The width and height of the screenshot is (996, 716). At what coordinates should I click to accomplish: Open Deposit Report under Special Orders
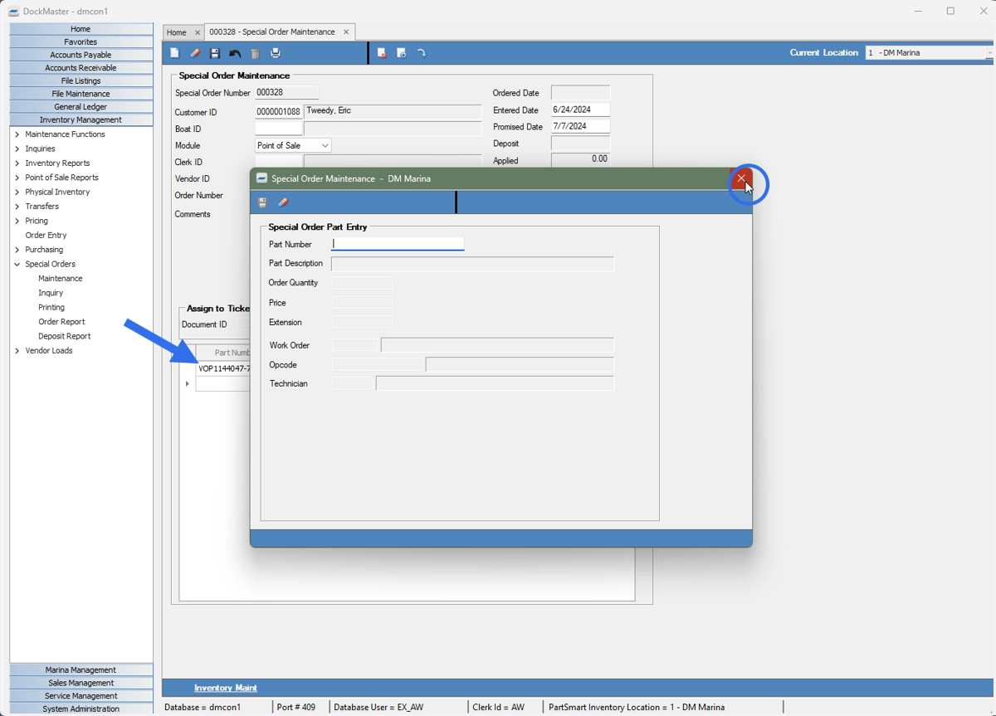point(64,336)
